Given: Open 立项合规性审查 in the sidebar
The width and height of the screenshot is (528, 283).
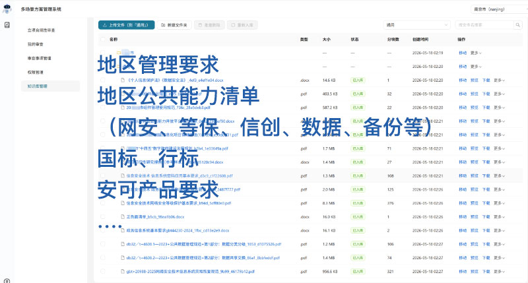Looking at the screenshot, I should coord(41,30).
